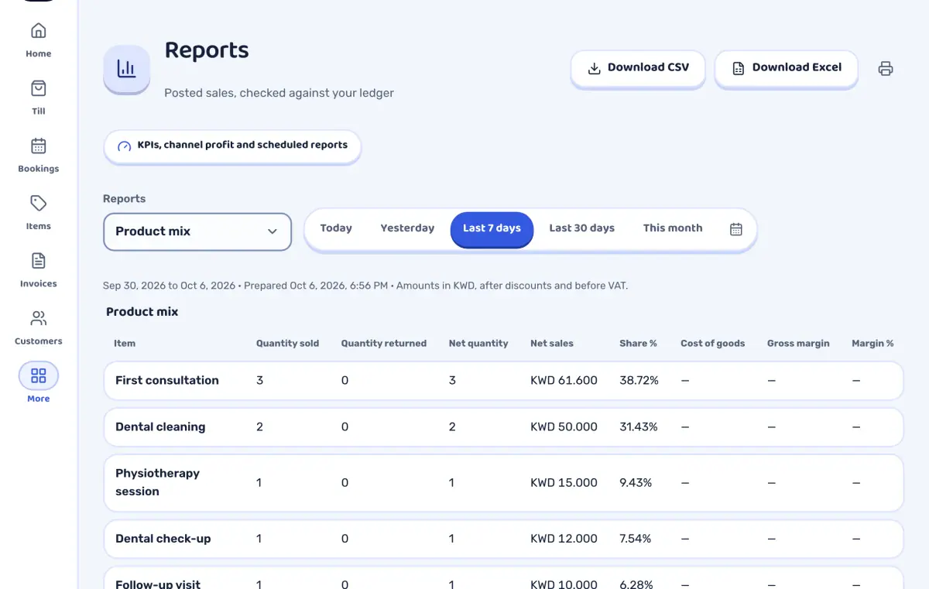
Task: Switch to Last 30 days range
Action: click(581, 228)
